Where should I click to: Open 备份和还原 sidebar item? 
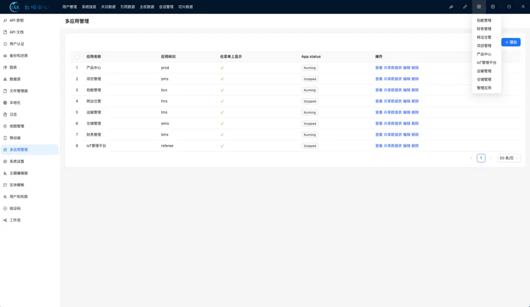point(30,56)
